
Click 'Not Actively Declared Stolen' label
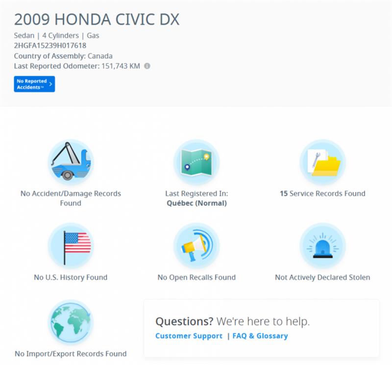(322, 277)
